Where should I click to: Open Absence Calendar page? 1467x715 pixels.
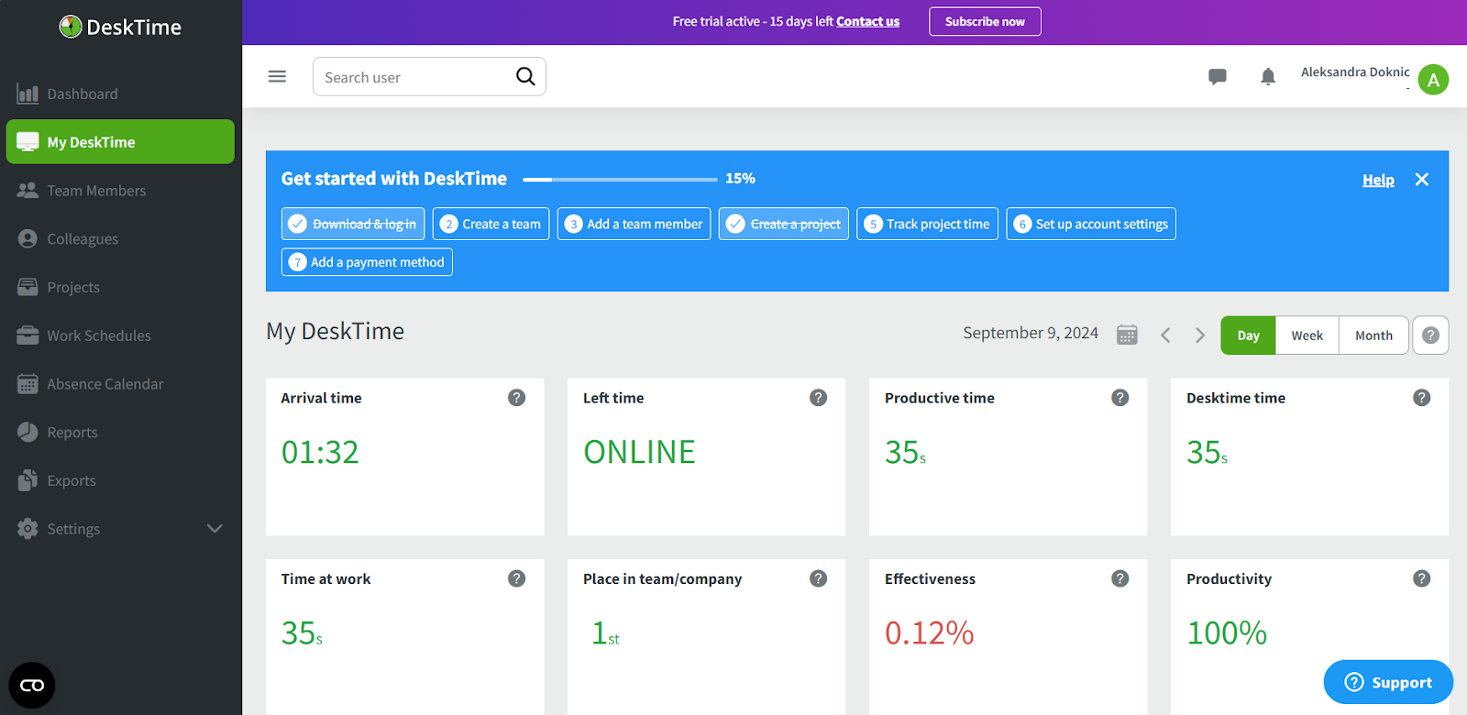(121, 384)
